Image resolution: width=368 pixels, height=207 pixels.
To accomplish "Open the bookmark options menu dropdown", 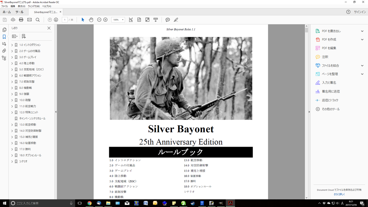I will pyautogui.click(x=15, y=37).
